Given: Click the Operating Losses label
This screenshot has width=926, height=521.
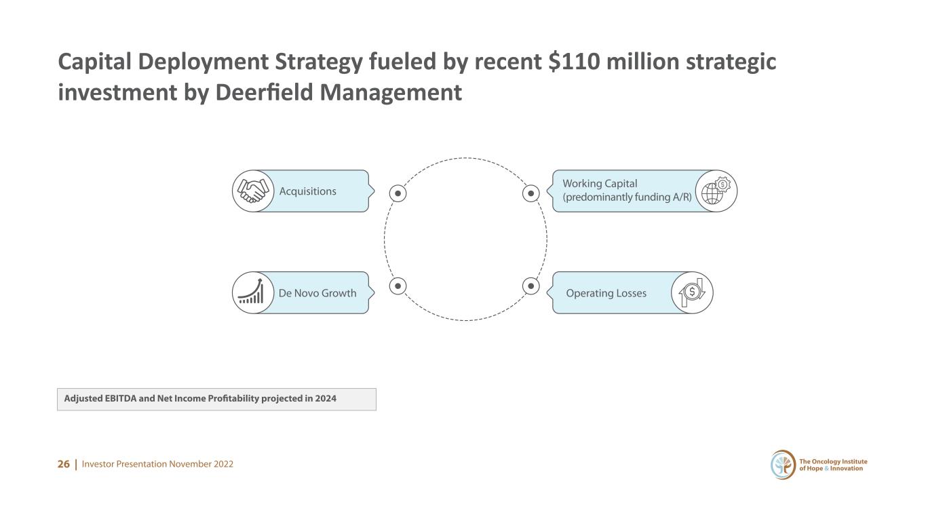Looking at the screenshot, I should click(606, 293).
